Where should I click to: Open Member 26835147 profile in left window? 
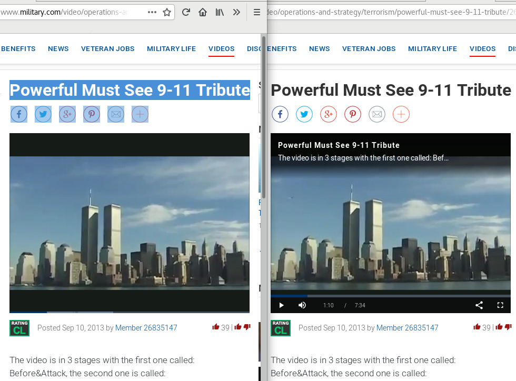146,328
